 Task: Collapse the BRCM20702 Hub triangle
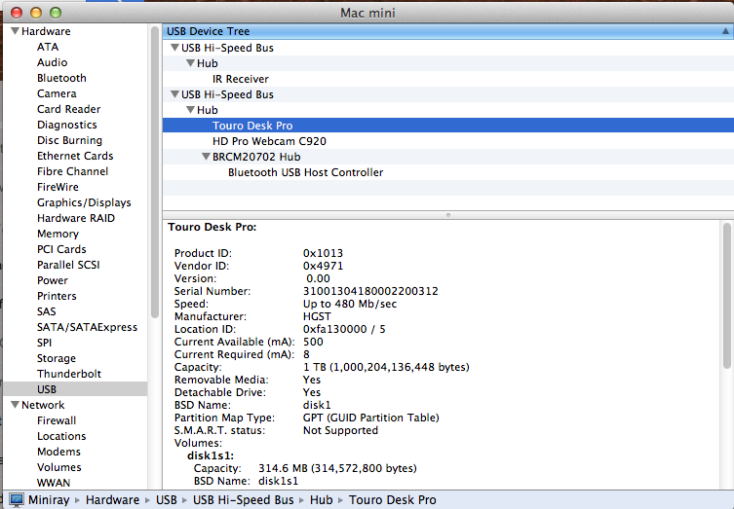206,157
